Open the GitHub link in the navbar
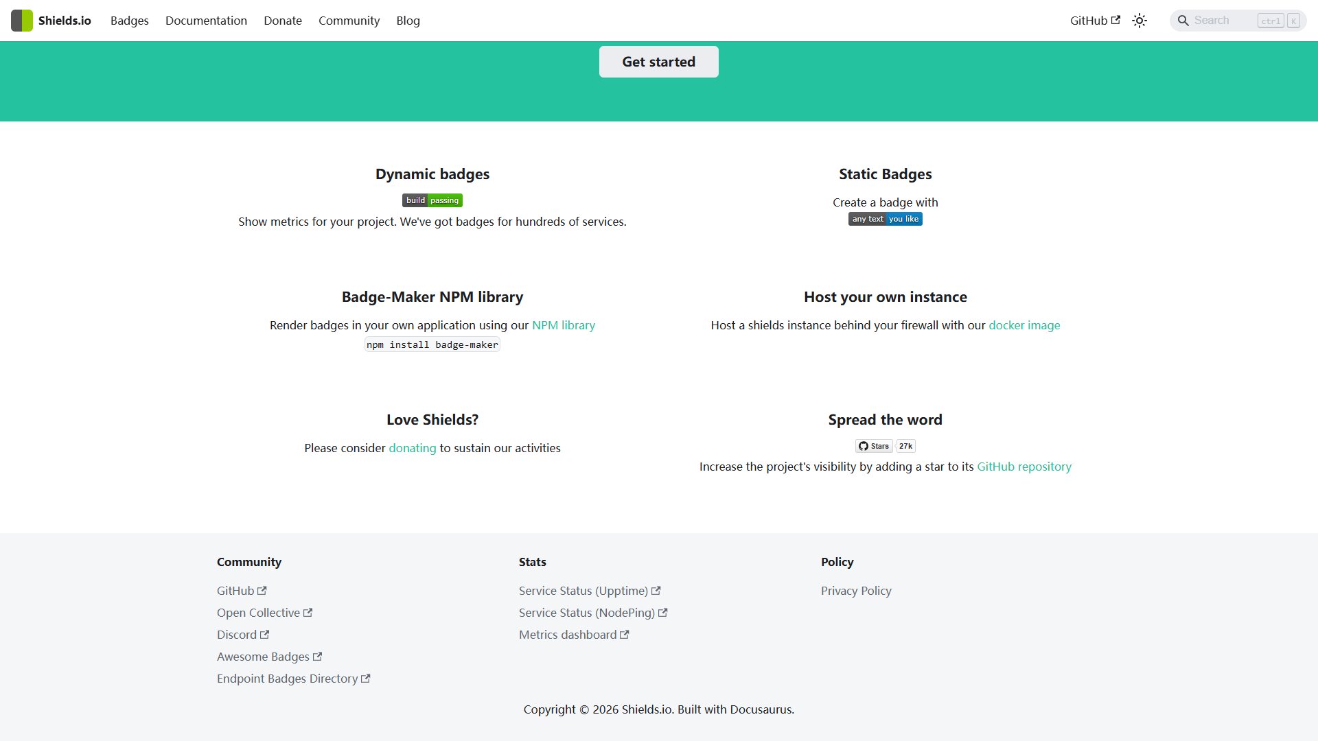1318x741 pixels. [1095, 21]
